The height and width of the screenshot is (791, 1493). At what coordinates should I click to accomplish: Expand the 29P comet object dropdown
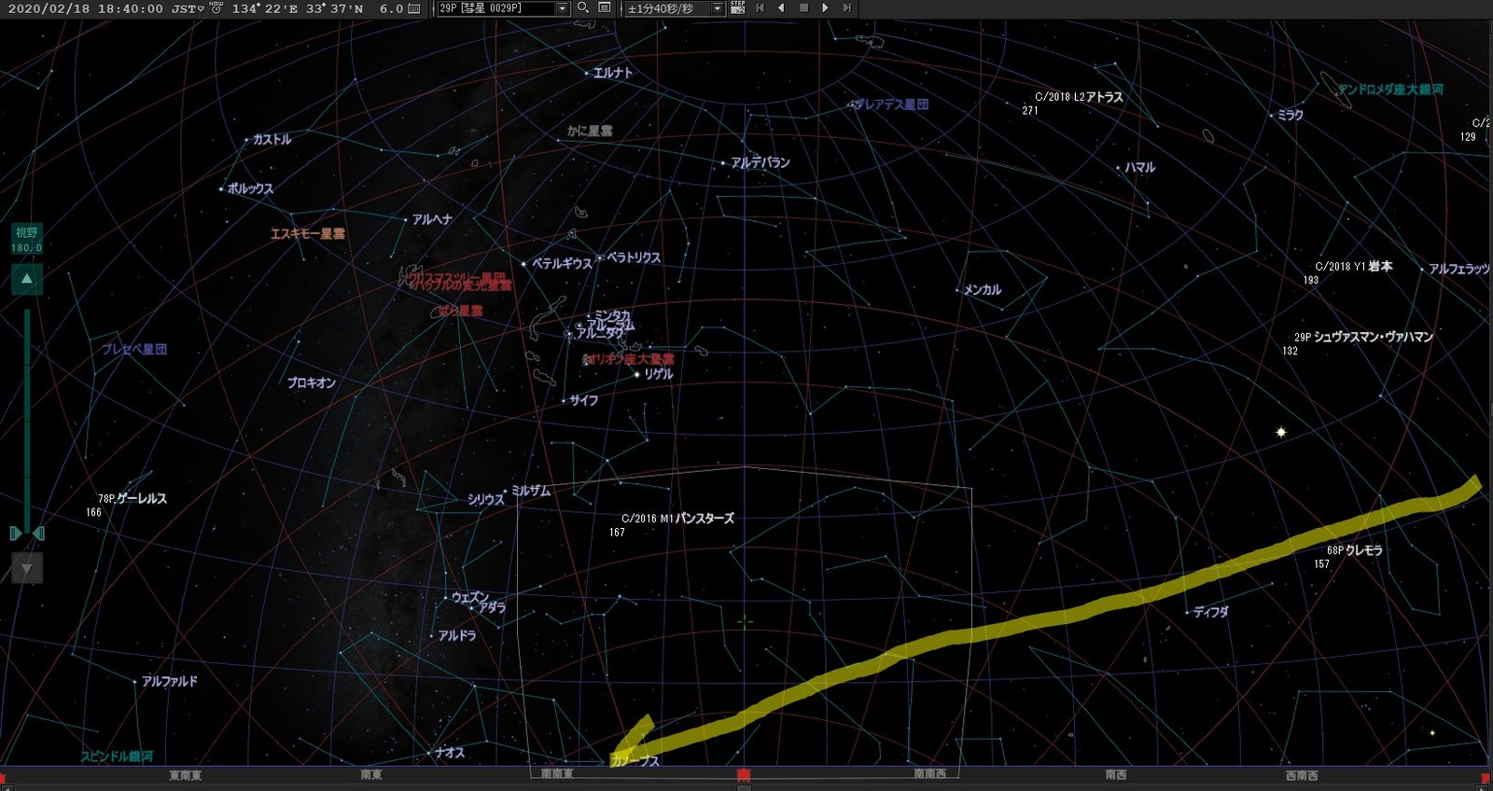(562, 8)
